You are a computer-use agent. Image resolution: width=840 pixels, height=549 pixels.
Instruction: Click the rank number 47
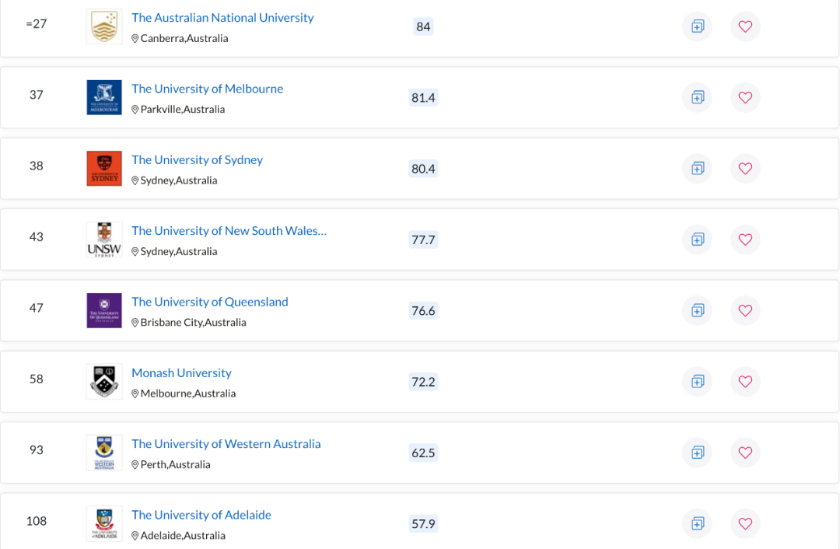click(37, 308)
